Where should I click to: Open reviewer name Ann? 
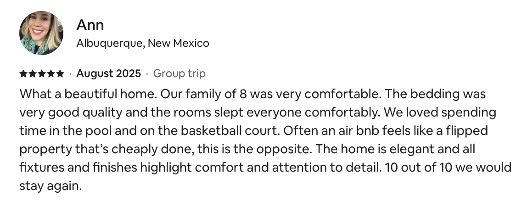pos(90,25)
